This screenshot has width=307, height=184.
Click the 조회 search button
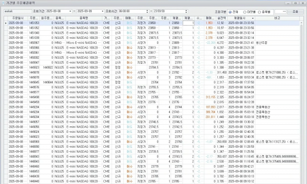click(x=295, y=12)
